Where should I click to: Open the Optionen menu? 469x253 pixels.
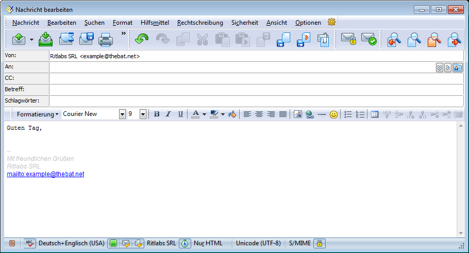click(x=308, y=23)
